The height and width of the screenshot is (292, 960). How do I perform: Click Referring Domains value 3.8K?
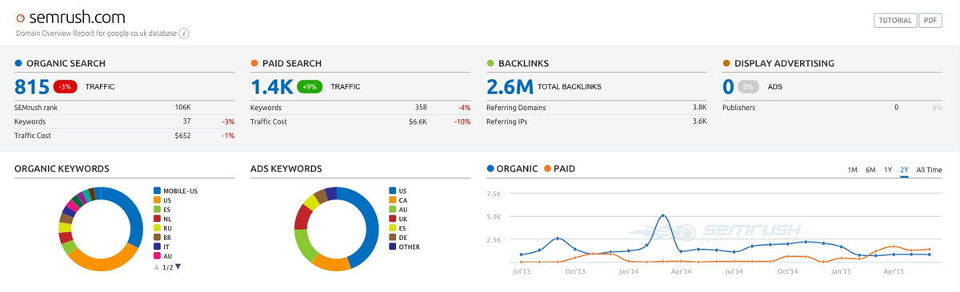point(699,107)
